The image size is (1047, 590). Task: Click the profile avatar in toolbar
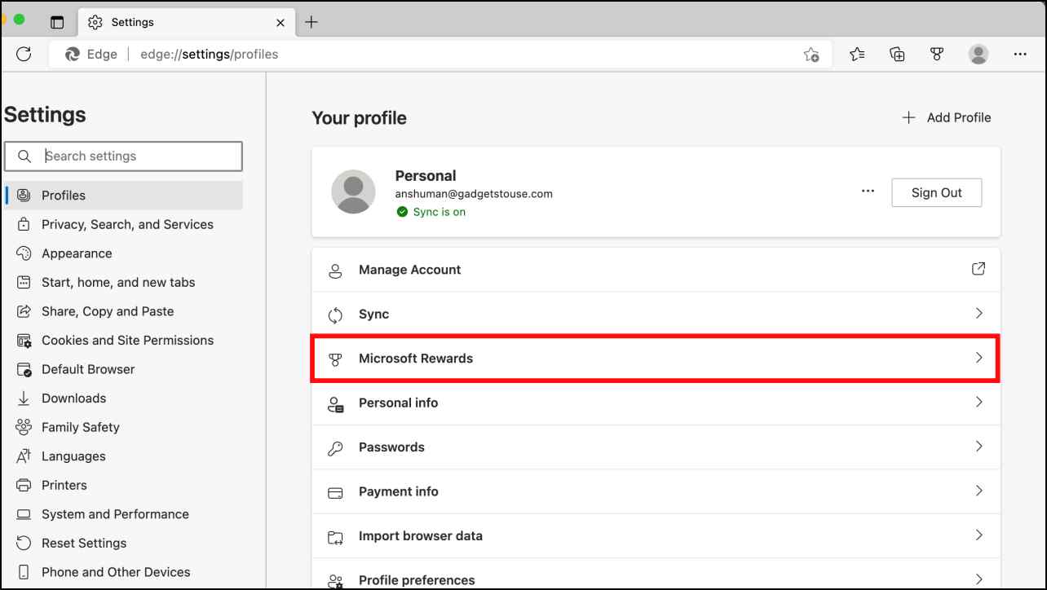(x=979, y=54)
